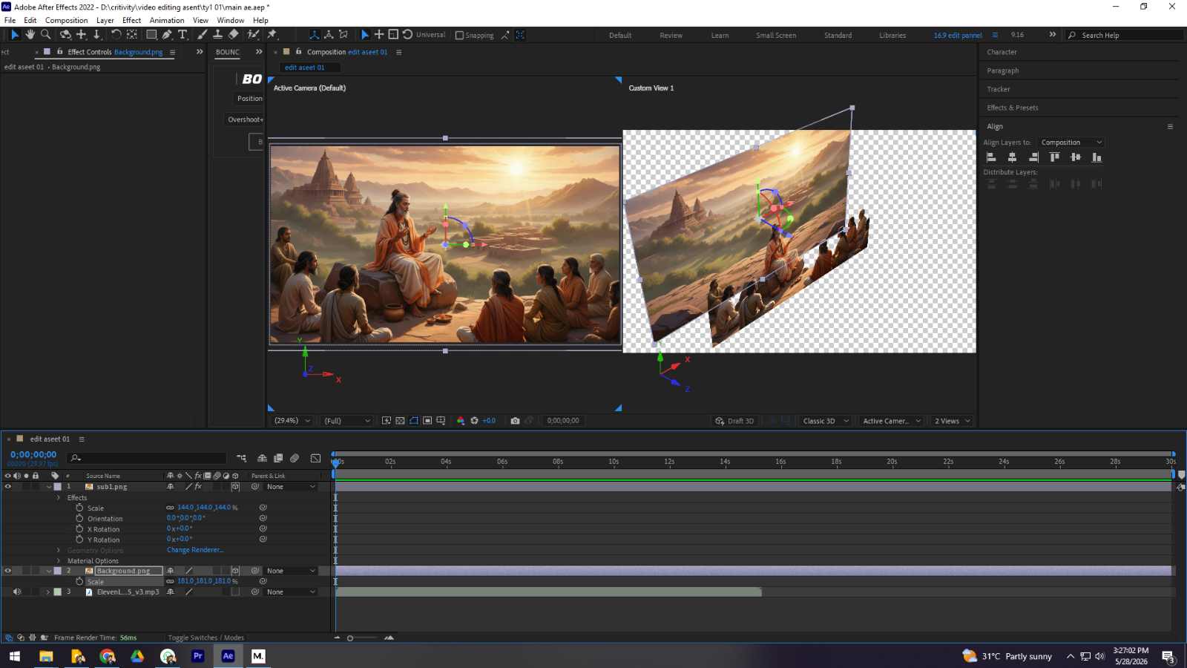Select the Rectangle shape tool
The image size is (1187, 668).
click(x=151, y=34)
